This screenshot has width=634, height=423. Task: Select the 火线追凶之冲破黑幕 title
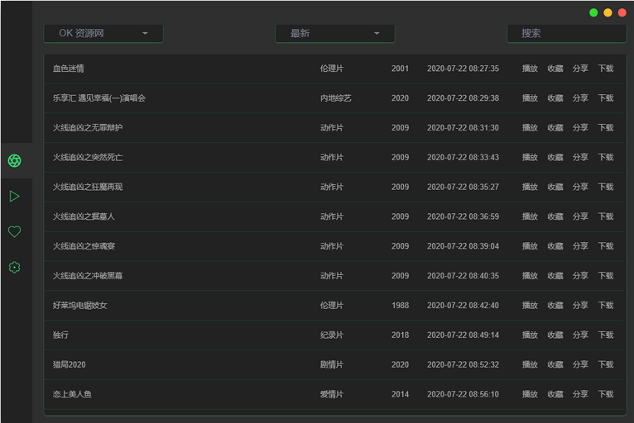[88, 276]
